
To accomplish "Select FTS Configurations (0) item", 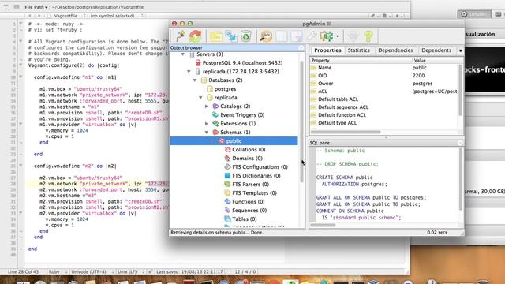I will click(x=260, y=167).
